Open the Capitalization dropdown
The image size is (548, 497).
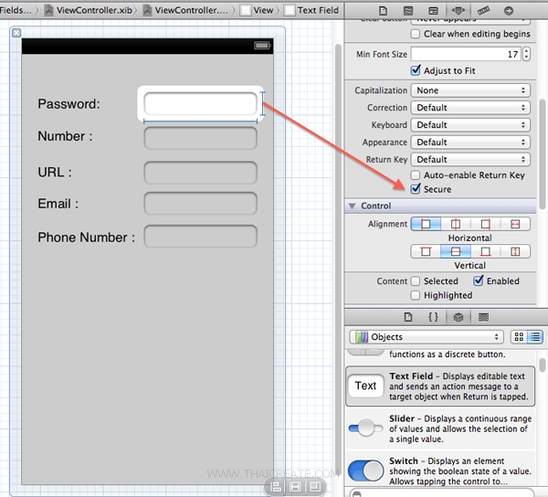470,90
